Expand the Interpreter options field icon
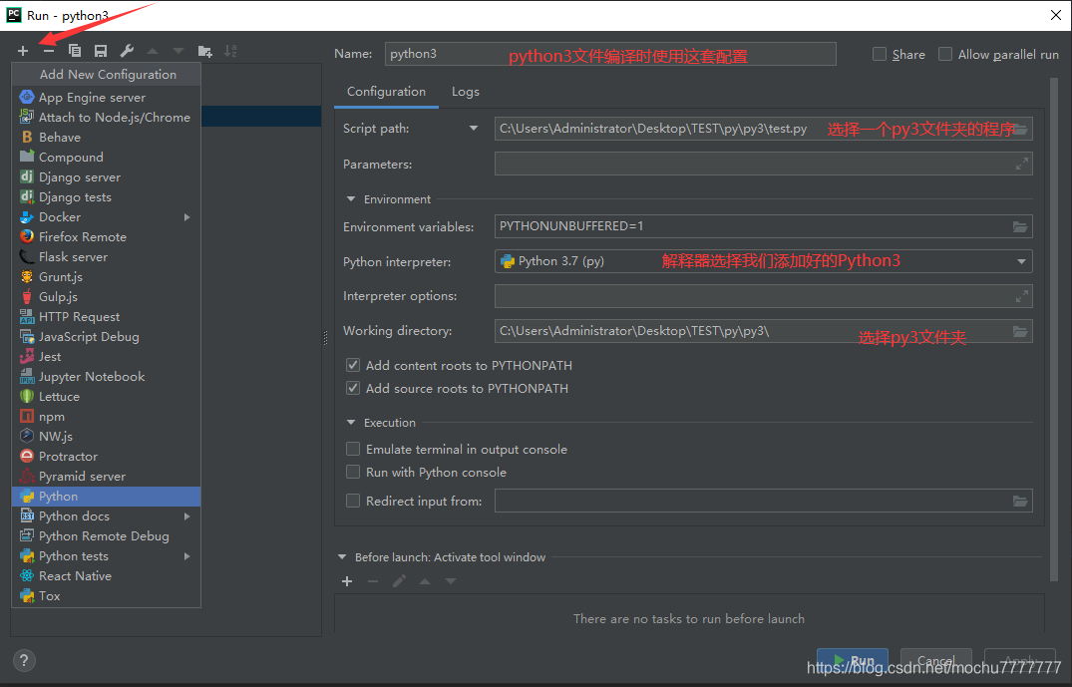Image resolution: width=1072 pixels, height=687 pixels. click(1021, 296)
